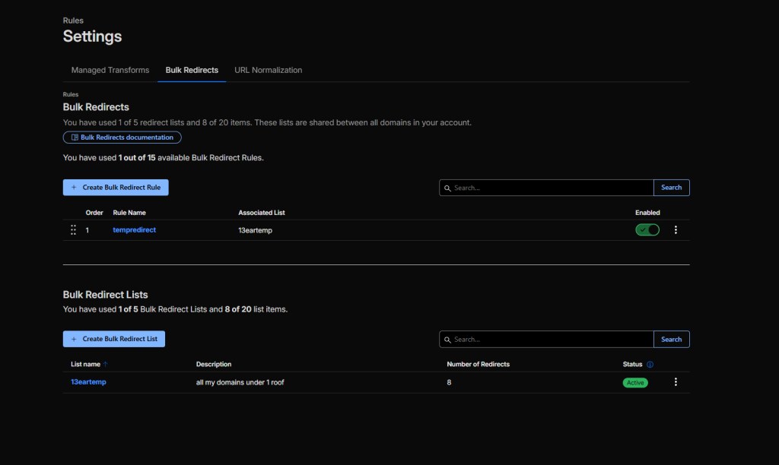Open the three-dot menu for tempredirect rule
Screen dimensions: 779x465
point(676,230)
